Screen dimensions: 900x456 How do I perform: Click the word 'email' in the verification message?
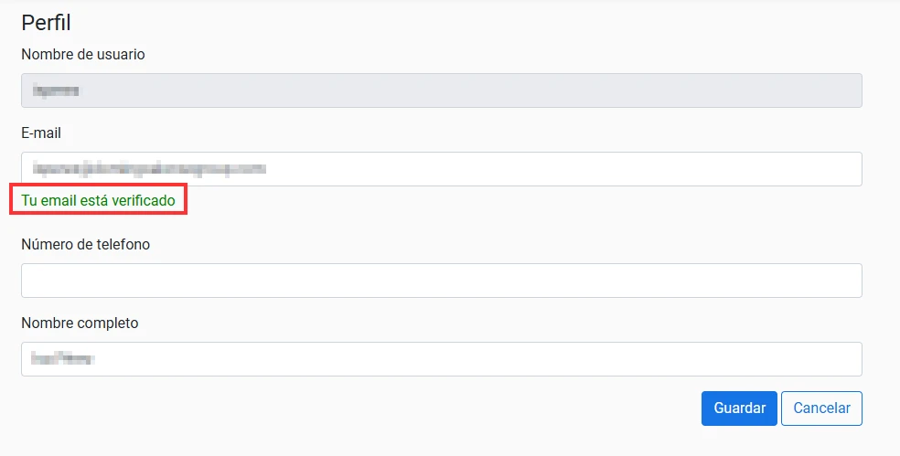click(58, 200)
